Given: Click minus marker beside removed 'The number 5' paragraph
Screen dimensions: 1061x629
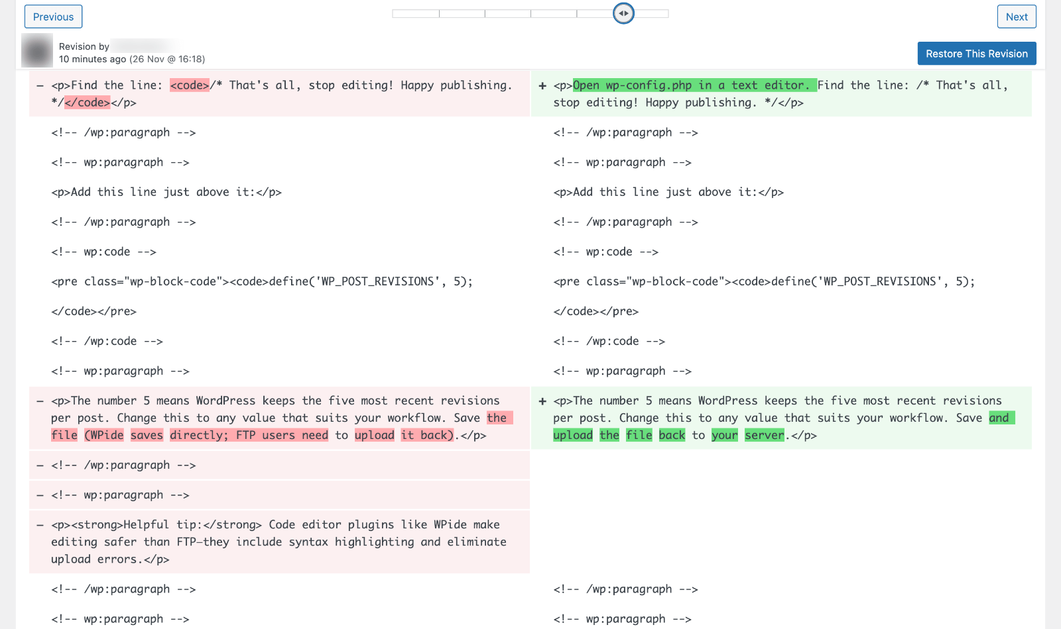Looking at the screenshot, I should tap(40, 401).
